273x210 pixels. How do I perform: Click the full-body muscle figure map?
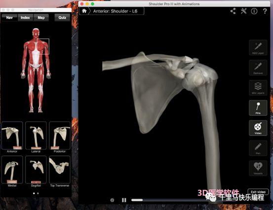(x=36, y=70)
